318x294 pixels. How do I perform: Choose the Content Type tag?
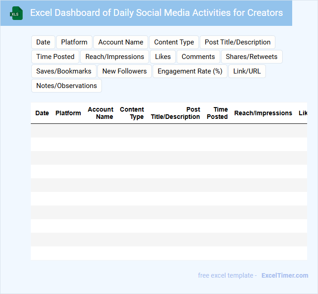pos(174,42)
